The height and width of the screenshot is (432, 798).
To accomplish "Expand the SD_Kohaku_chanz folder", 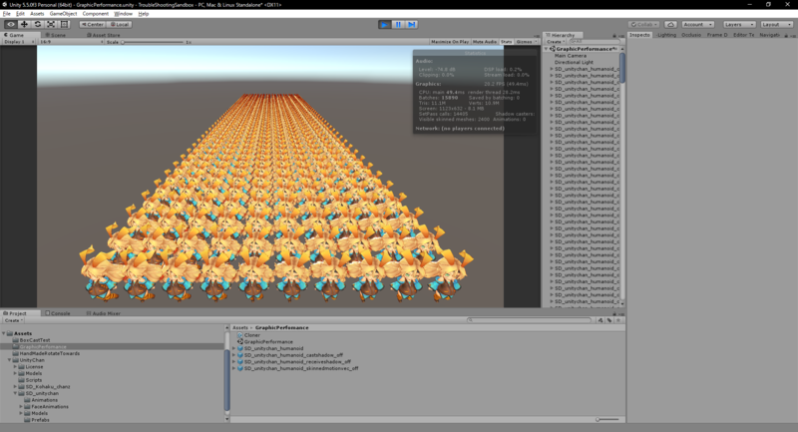I will click(15, 387).
